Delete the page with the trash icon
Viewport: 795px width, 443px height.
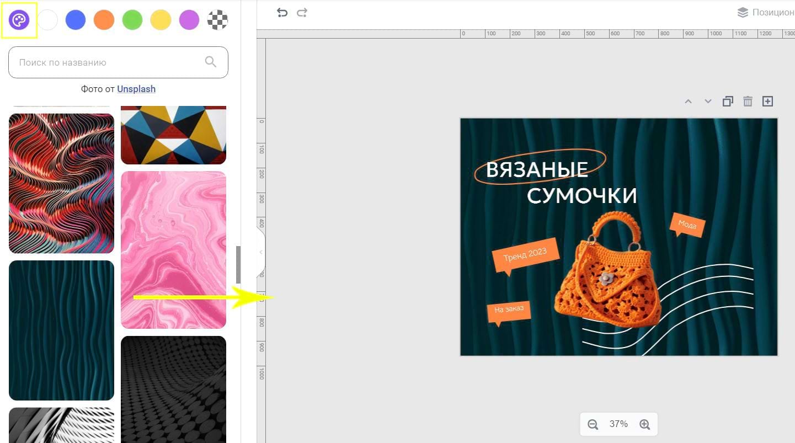coord(748,102)
